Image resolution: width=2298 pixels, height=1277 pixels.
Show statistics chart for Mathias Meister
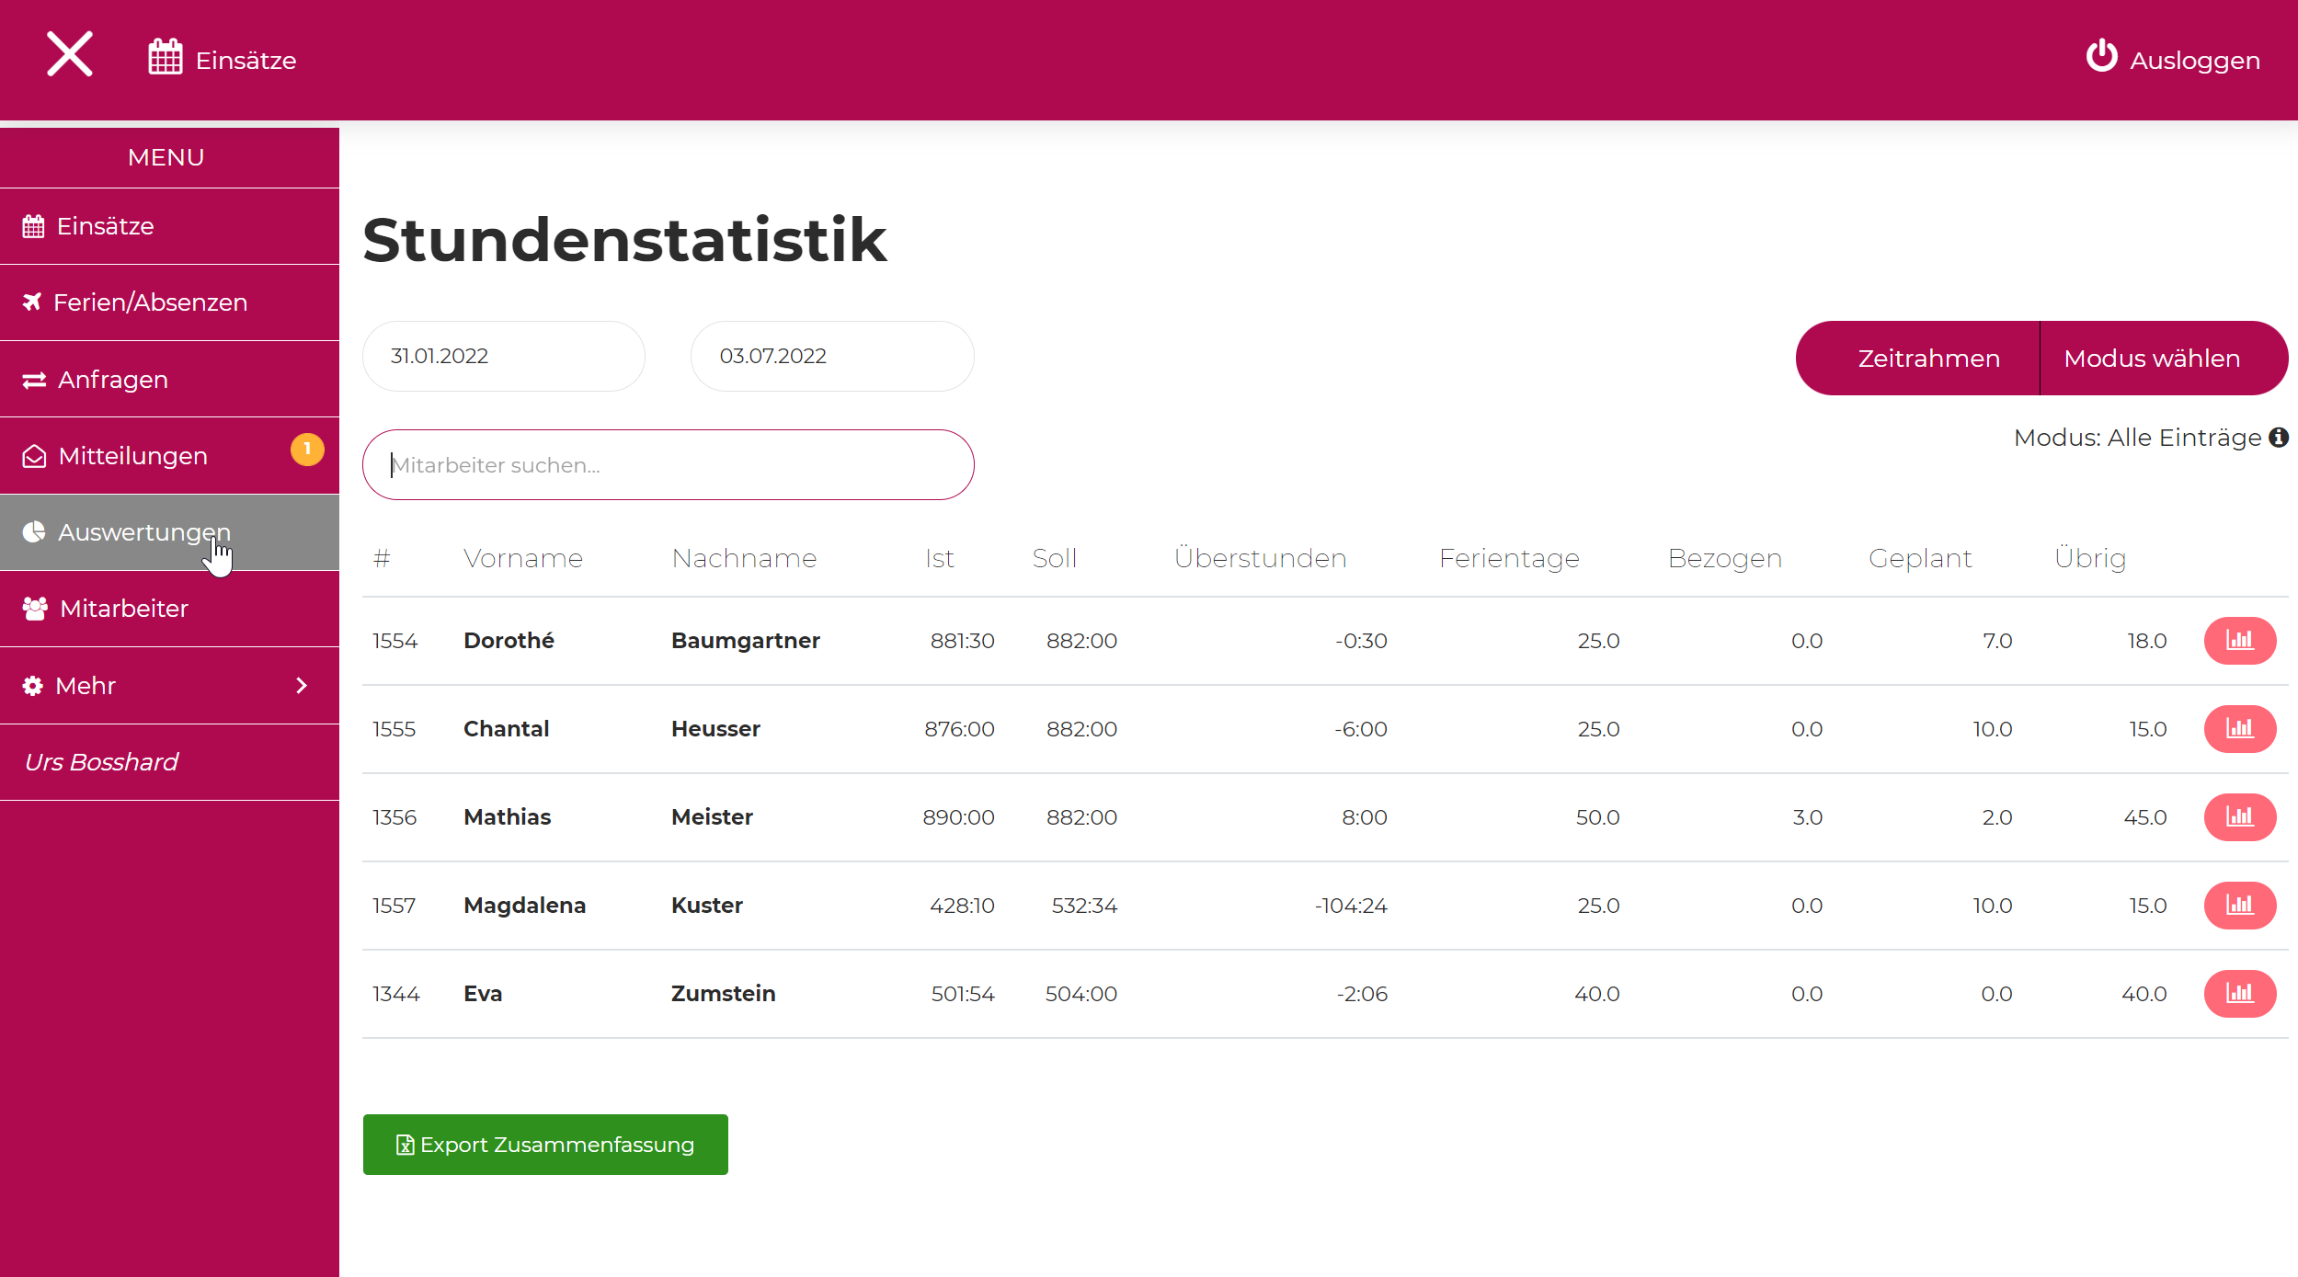point(2239,817)
